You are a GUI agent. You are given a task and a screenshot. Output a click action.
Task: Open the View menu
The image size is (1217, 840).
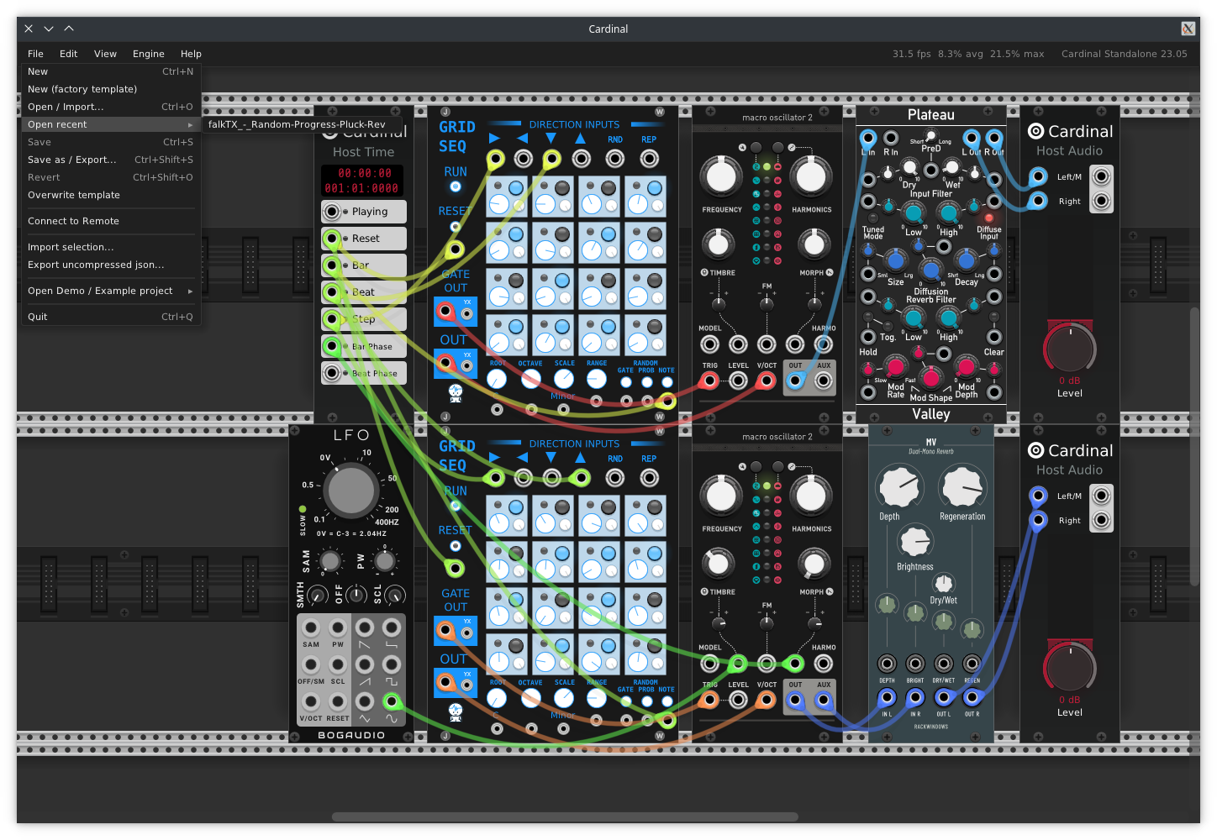coord(105,54)
